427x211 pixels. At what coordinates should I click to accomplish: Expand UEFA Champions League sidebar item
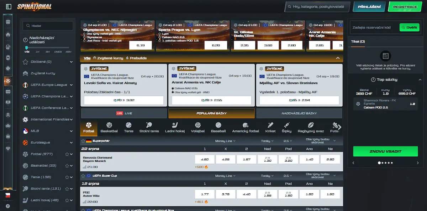pos(72,96)
